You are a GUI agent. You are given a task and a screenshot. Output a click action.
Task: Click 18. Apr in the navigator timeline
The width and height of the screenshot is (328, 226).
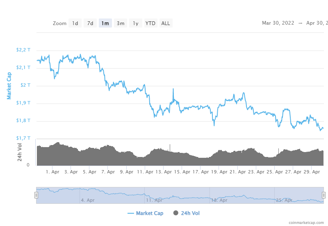pos(219,201)
